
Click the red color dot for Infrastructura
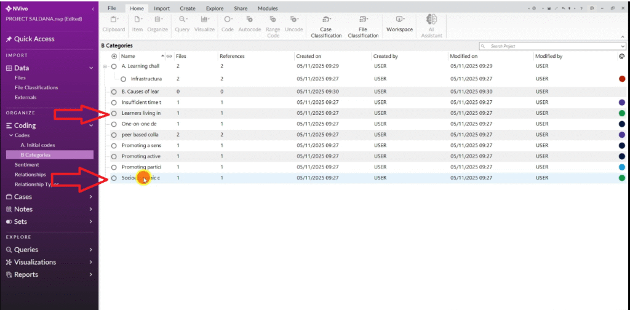pyautogui.click(x=622, y=79)
